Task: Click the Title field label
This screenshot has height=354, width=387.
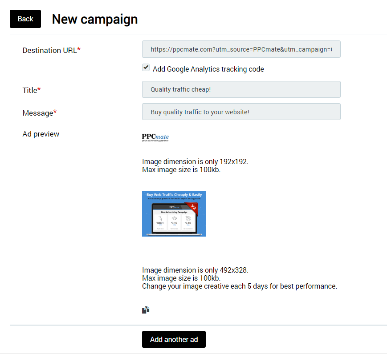Action: (x=30, y=90)
